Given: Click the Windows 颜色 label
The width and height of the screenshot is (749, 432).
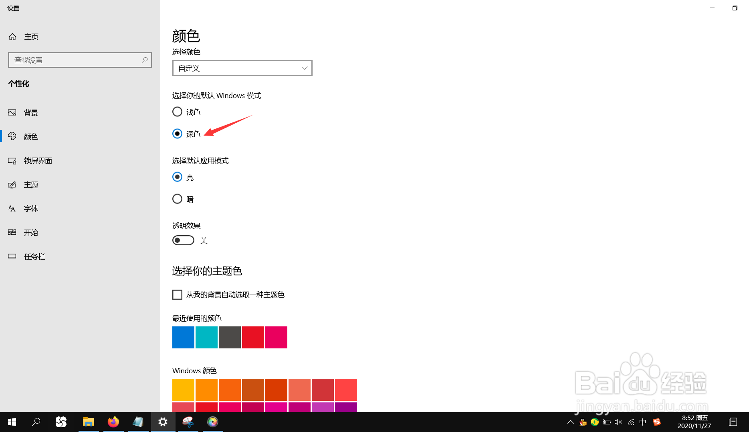Looking at the screenshot, I should point(194,371).
